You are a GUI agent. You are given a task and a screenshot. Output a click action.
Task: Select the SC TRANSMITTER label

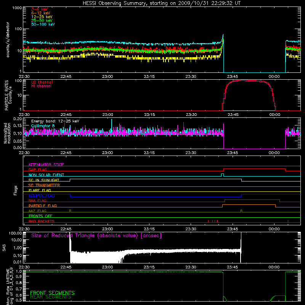coord(44,185)
